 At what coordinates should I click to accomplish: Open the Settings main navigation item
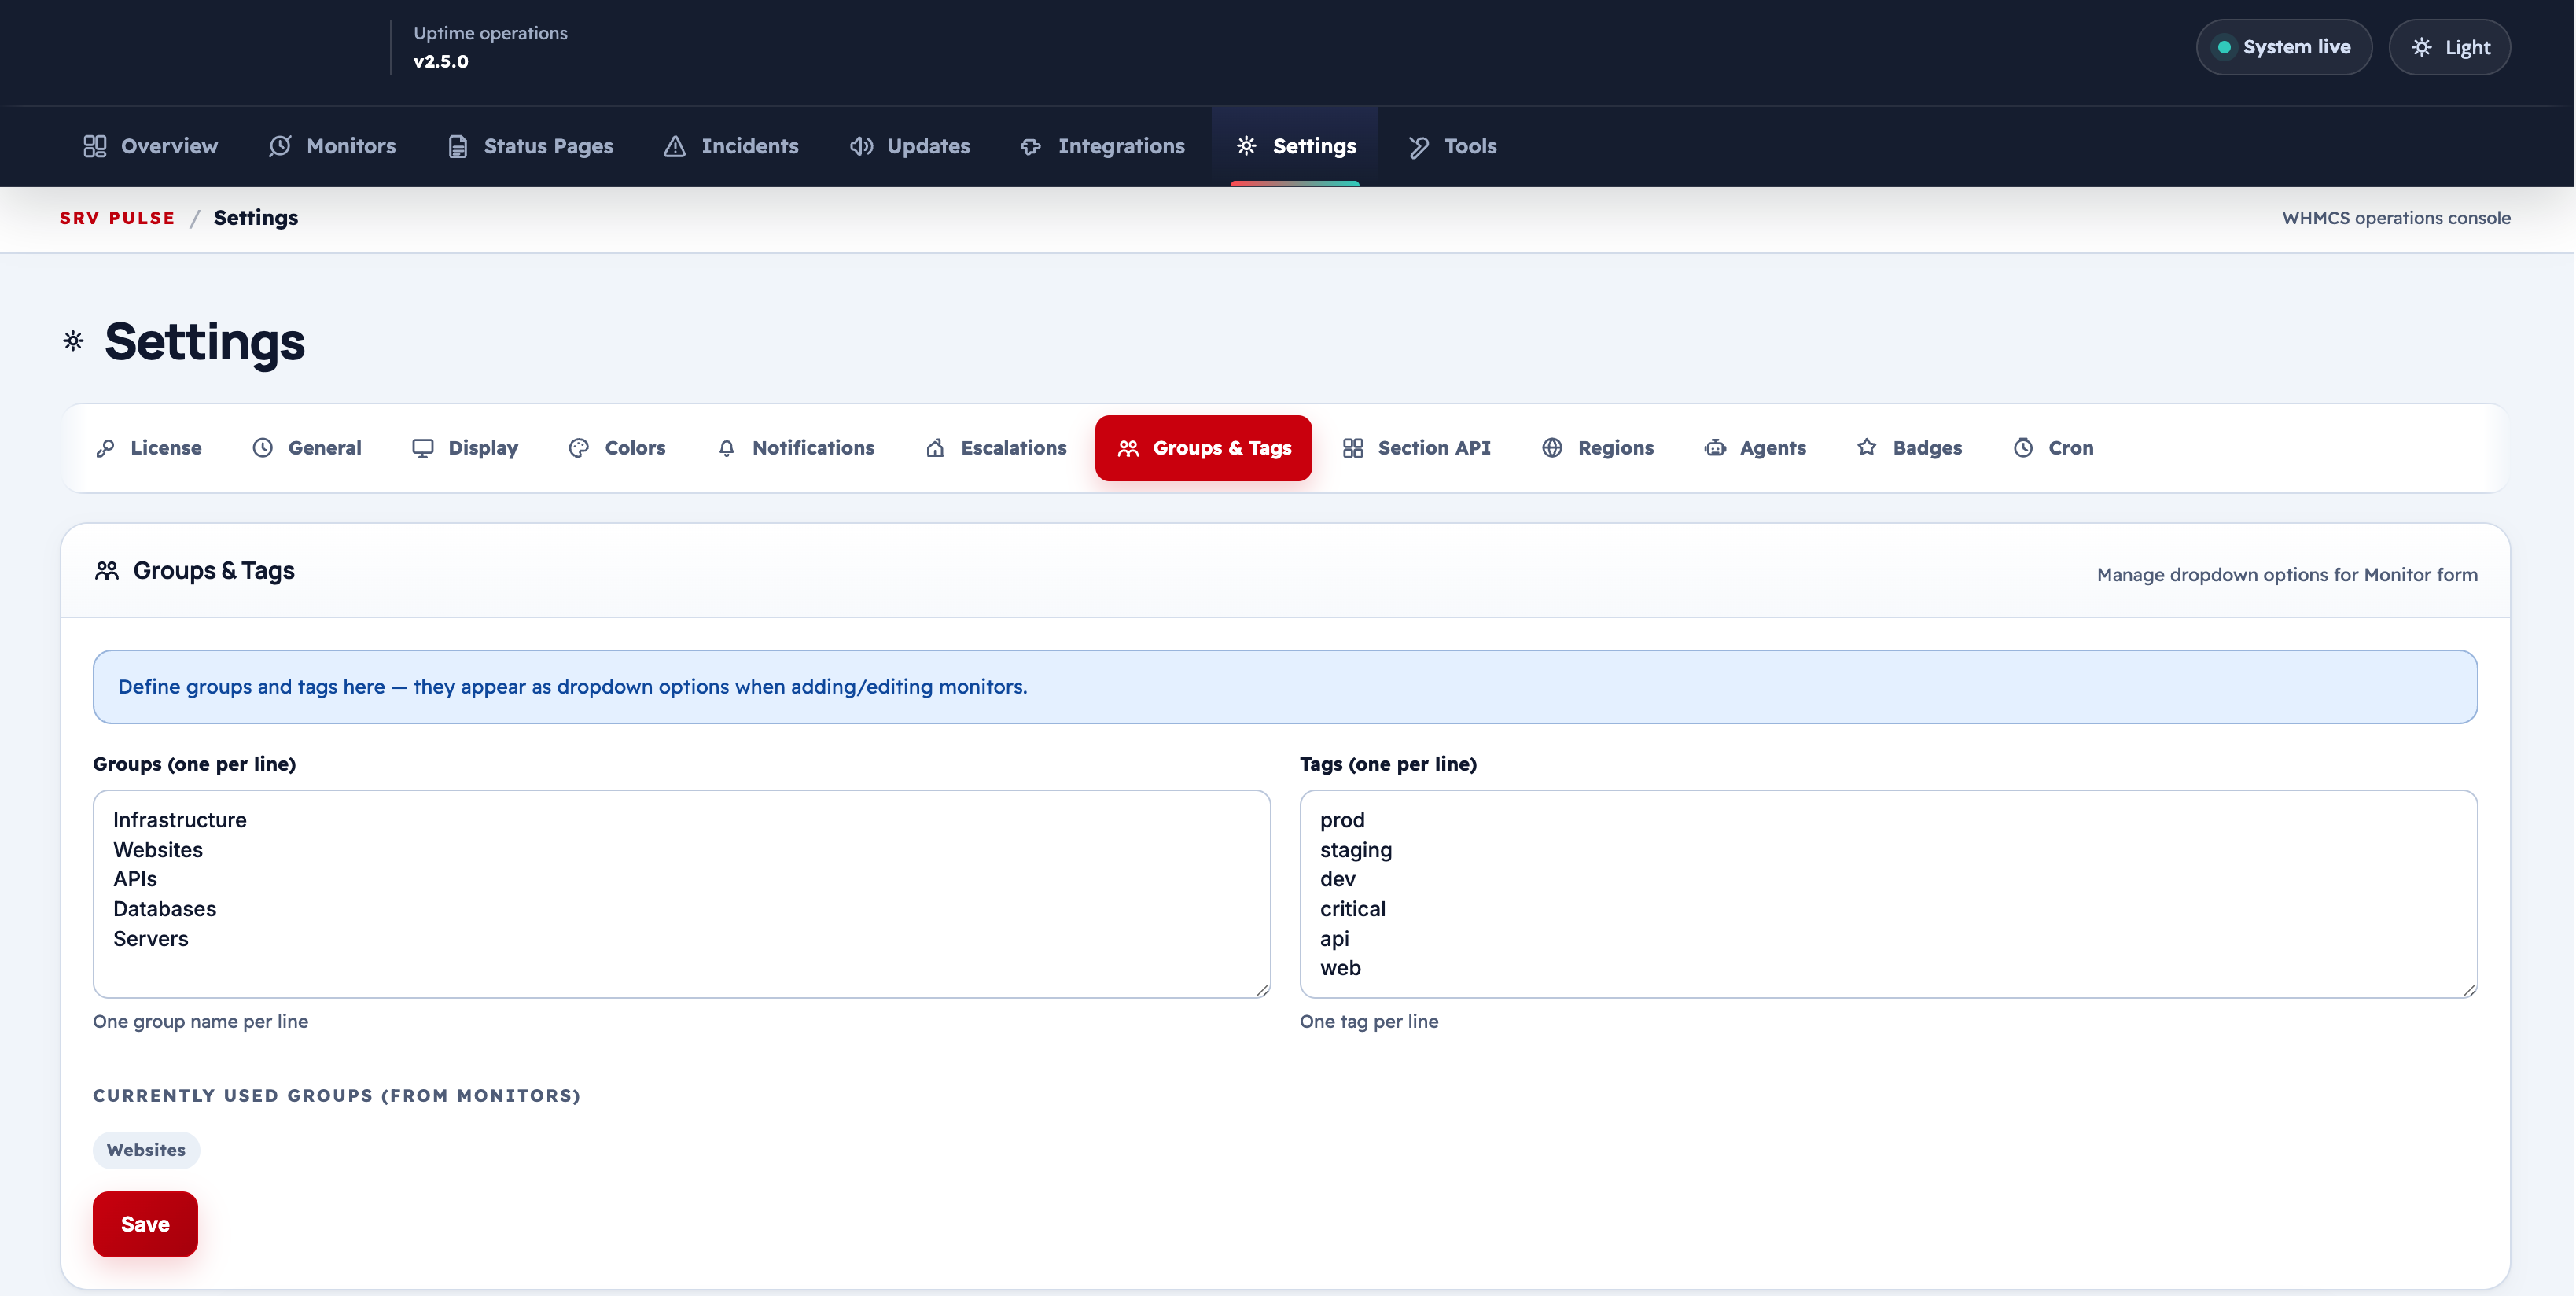[x=1295, y=146]
